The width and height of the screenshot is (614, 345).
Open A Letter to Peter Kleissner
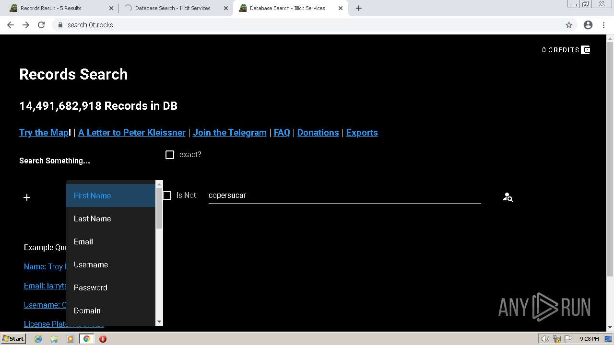tap(132, 133)
